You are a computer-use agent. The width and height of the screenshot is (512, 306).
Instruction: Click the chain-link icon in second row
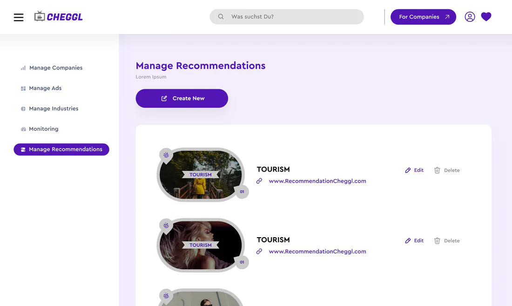pos(259,251)
